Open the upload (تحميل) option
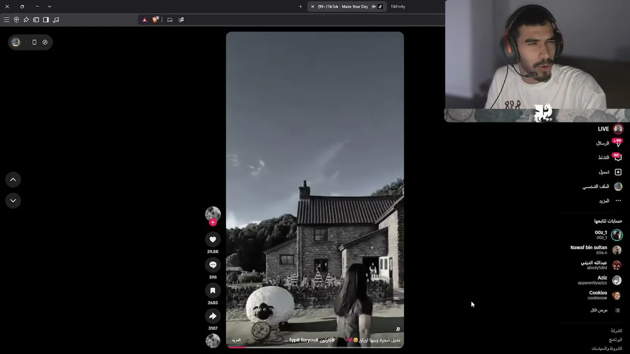This screenshot has height=354, width=630. [610, 172]
